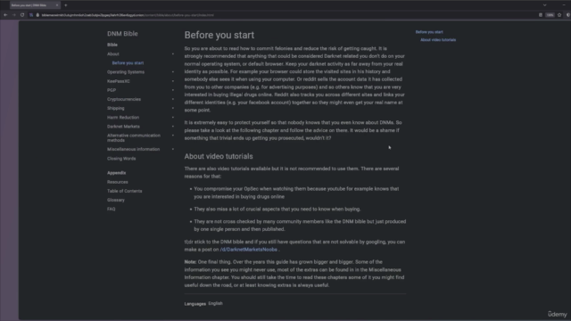This screenshot has height=321, width=571.
Task: Expand the Operating Systems arrow
Action: (173, 72)
